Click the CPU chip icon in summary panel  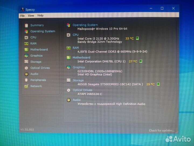click(x=68, y=35)
